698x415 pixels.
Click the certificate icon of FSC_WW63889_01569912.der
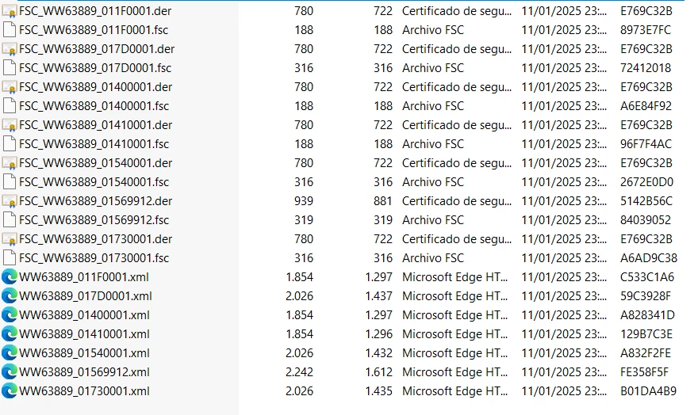[10, 201]
